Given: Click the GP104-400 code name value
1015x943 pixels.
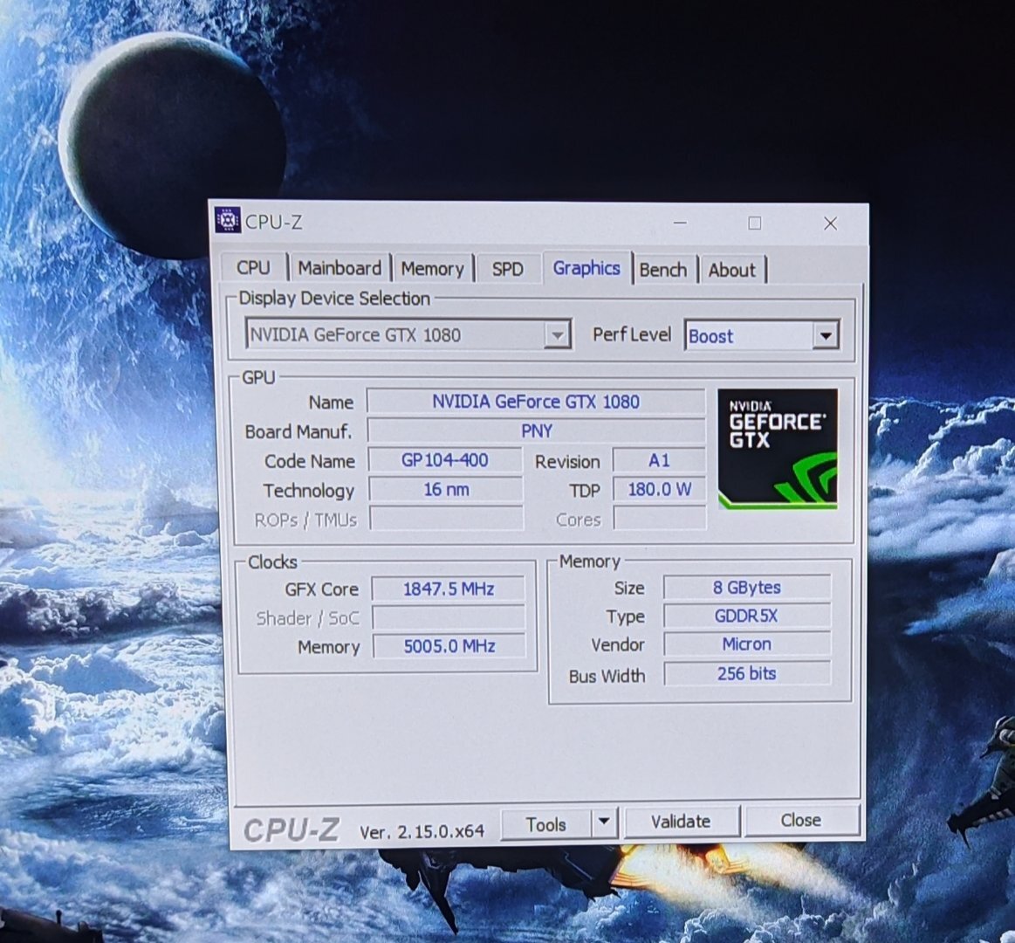Looking at the screenshot, I should pyautogui.click(x=445, y=459).
